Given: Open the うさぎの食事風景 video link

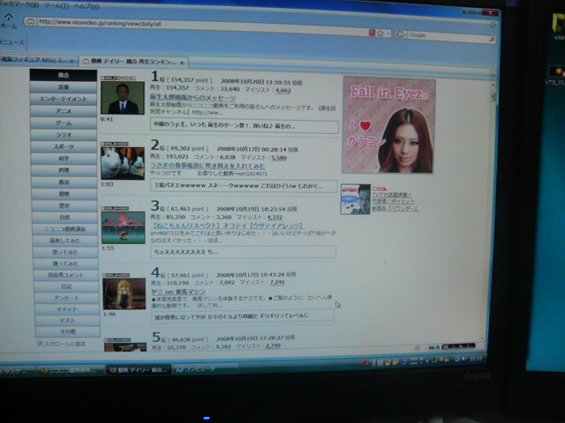Looking at the screenshot, I should coord(207,166).
